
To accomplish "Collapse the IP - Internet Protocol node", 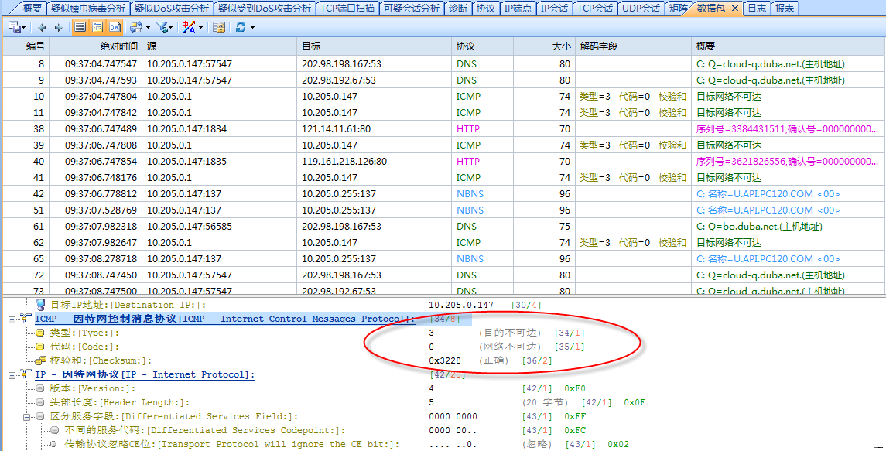I will point(13,374).
